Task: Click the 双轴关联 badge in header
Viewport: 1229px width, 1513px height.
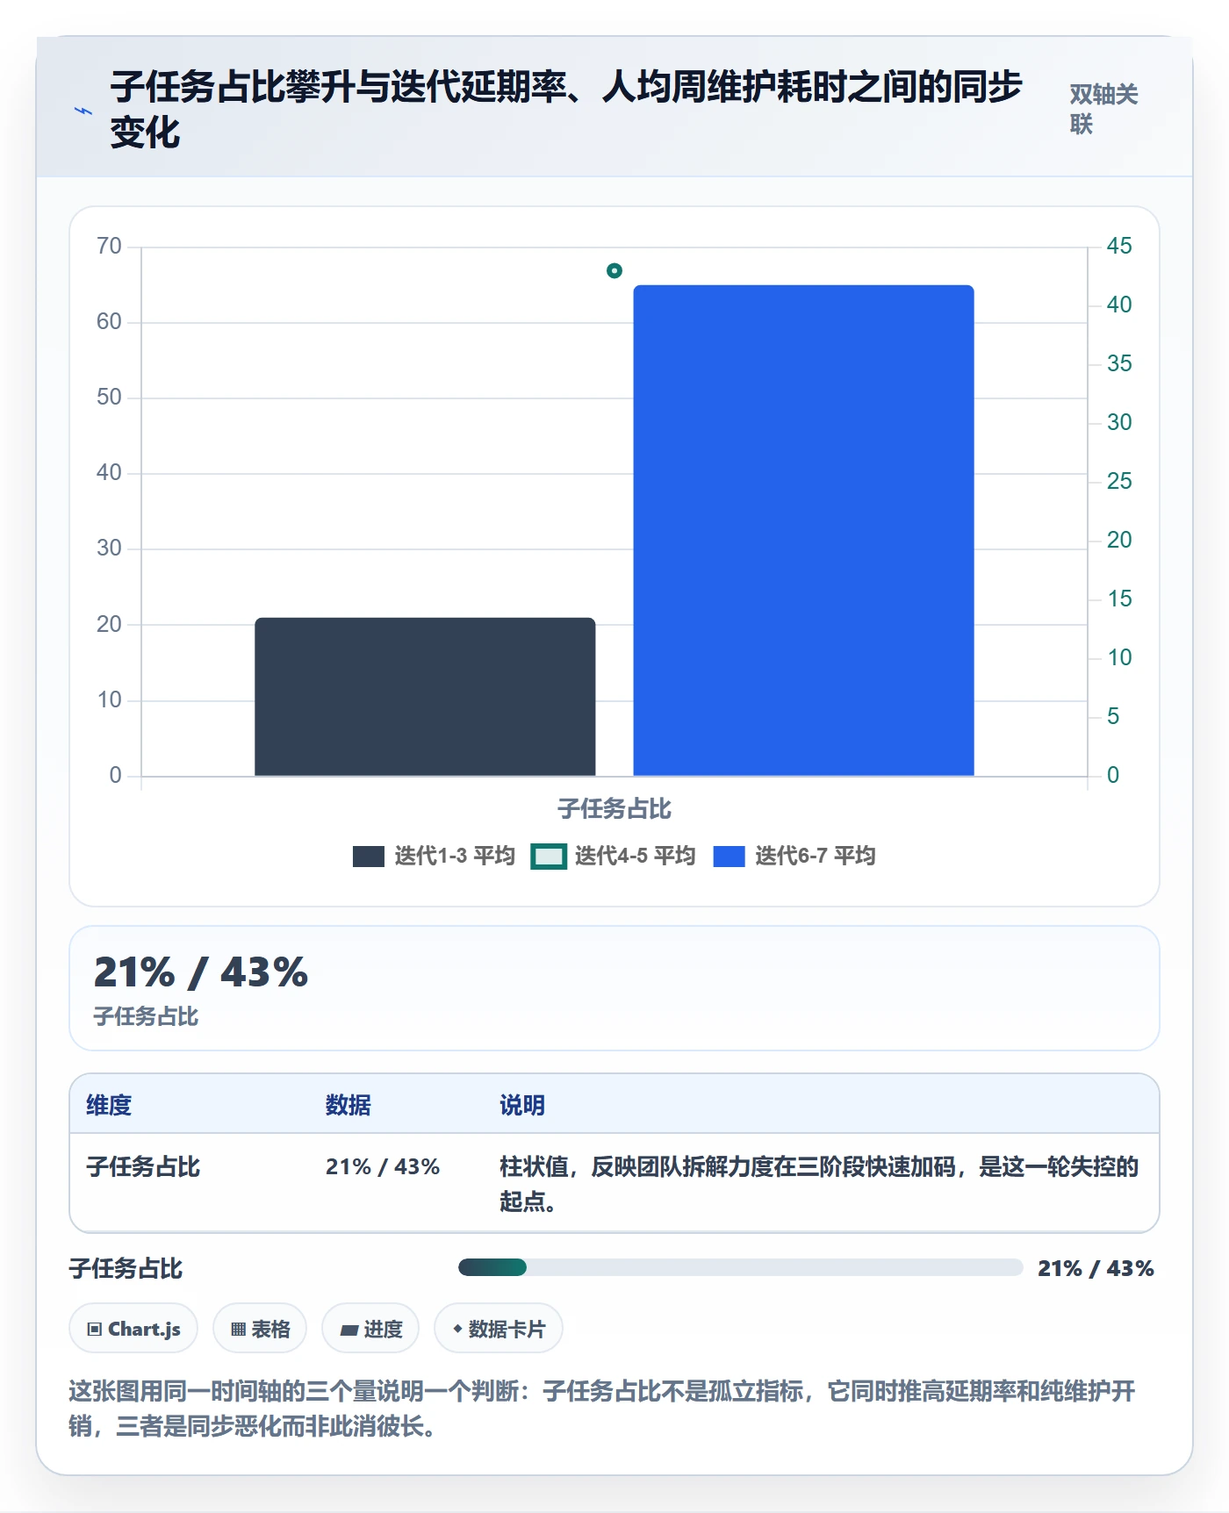Action: click(x=1103, y=109)
